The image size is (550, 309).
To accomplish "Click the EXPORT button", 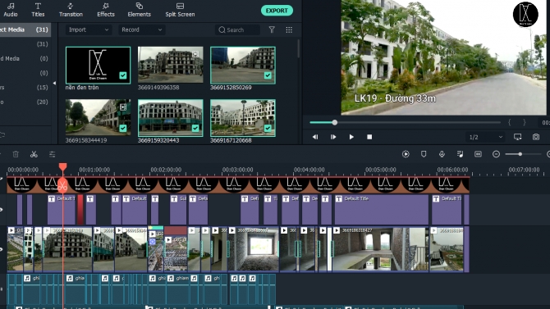I will point(277,11).
